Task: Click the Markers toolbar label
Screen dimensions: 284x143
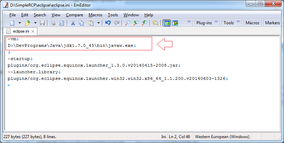Action: [272, 23]
